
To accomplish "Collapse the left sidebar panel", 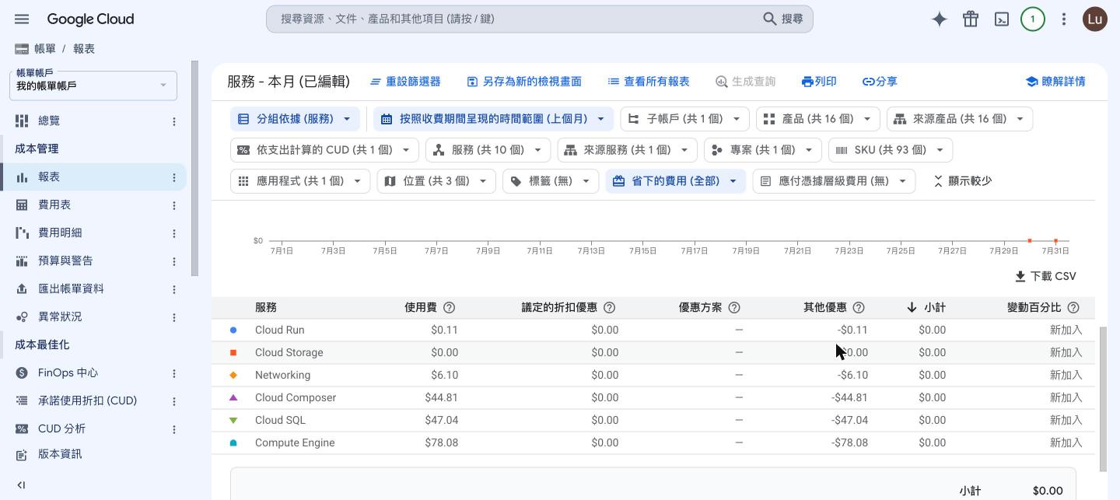I will coord(21,485).
